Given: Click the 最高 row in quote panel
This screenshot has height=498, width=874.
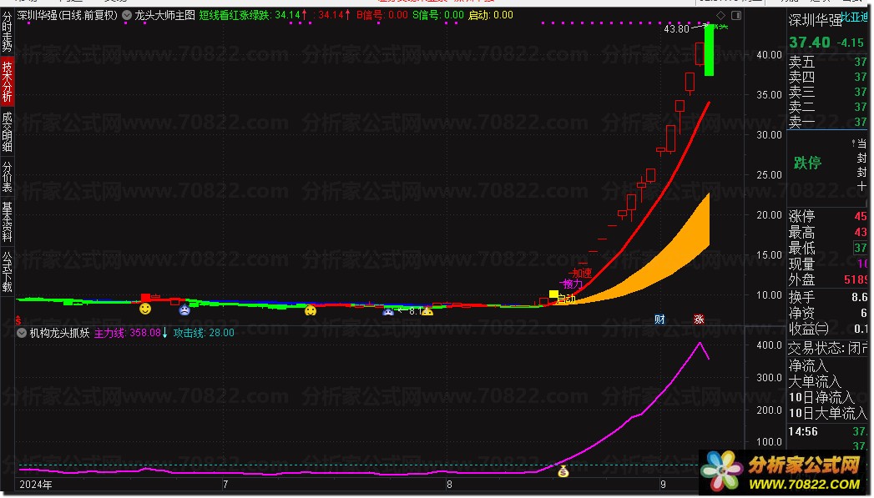Looking at the screenshot, I should 828,232.
